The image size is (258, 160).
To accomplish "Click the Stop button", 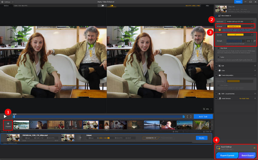I will (175, 132).
